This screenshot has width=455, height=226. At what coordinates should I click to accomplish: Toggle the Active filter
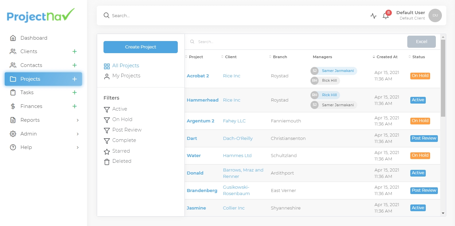[120, 109]
